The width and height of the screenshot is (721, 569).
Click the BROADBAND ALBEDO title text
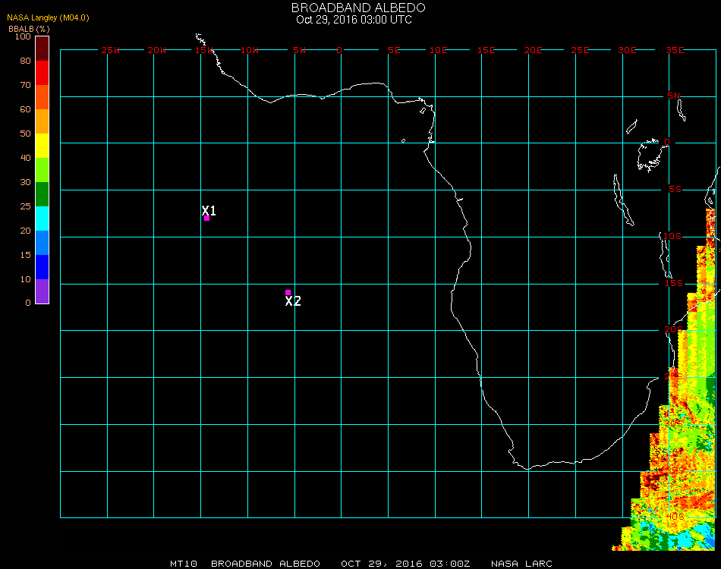[x=358, y=8]
